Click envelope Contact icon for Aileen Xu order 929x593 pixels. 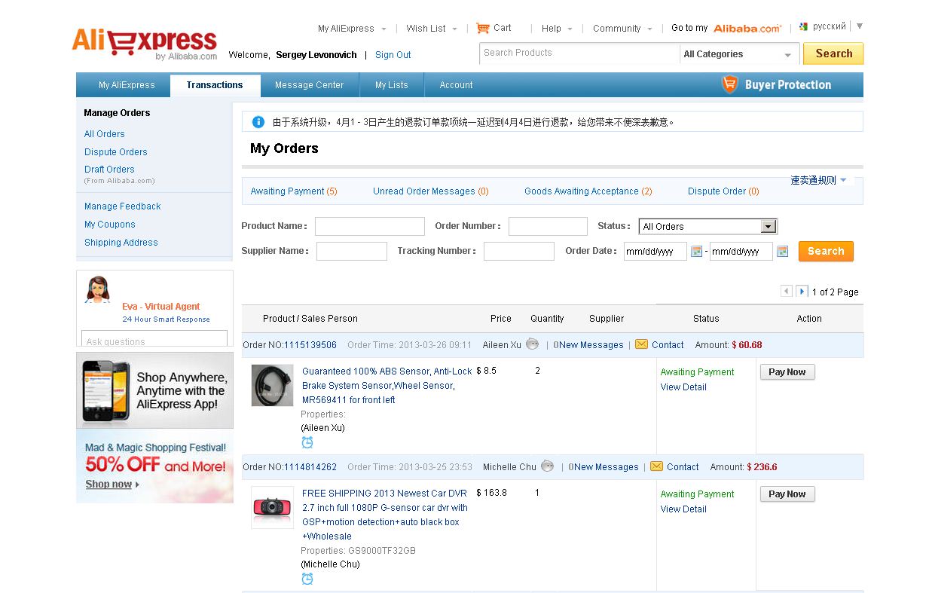[x=641, y=344]
